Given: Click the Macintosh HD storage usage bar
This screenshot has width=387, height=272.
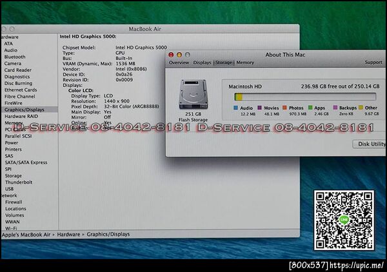Looking at the screenshot, I should [x=305, y=97].
